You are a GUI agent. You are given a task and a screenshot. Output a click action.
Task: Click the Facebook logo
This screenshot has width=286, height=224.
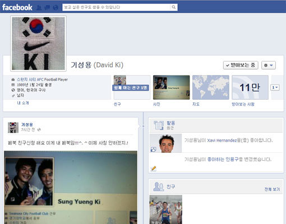click(17, 7)
